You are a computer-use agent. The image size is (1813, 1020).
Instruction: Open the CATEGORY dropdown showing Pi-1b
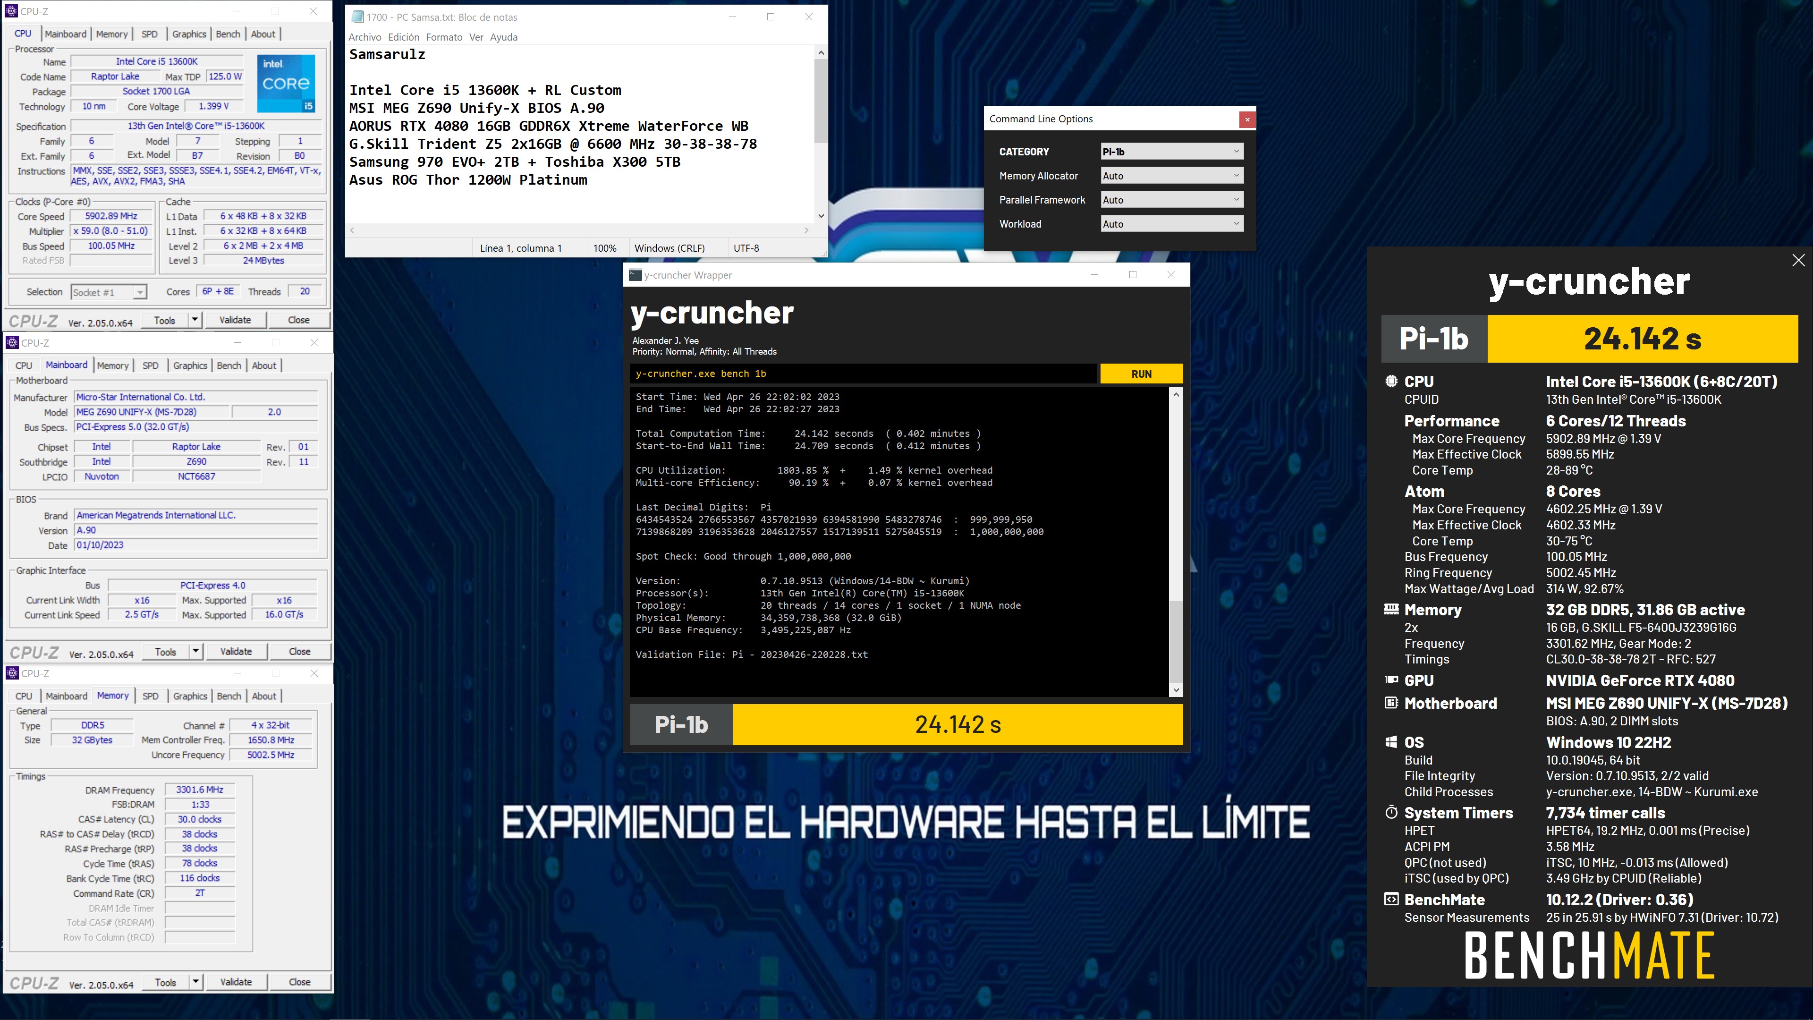click(x=1172, y=151)
